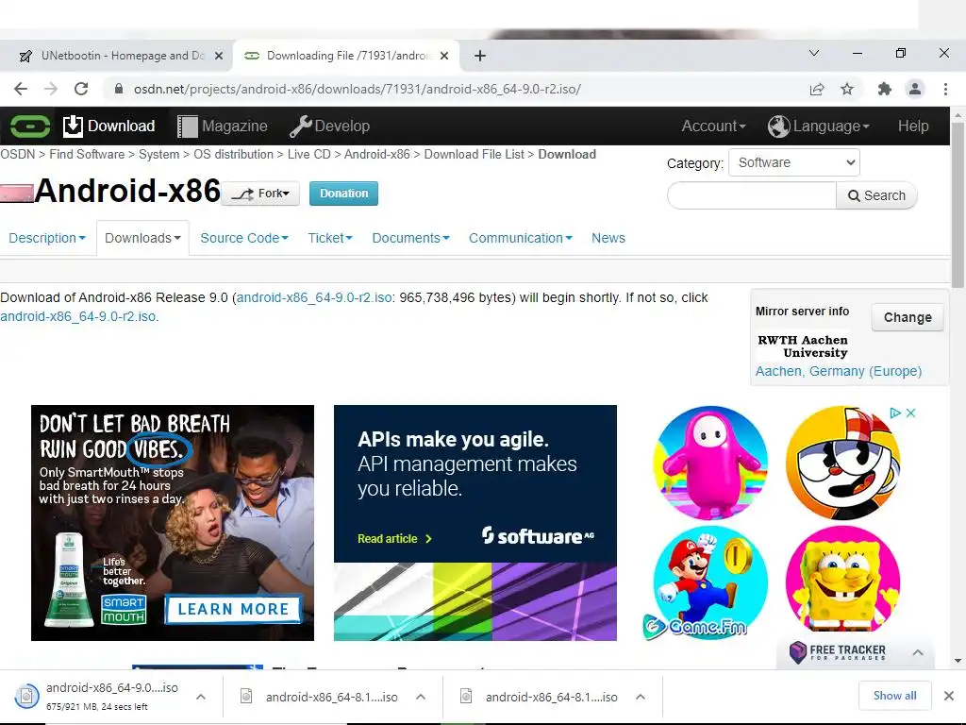Click the Help link in header
Image resolution: width=966 pixels, height=725 pixels.
[x=913, y=126]
